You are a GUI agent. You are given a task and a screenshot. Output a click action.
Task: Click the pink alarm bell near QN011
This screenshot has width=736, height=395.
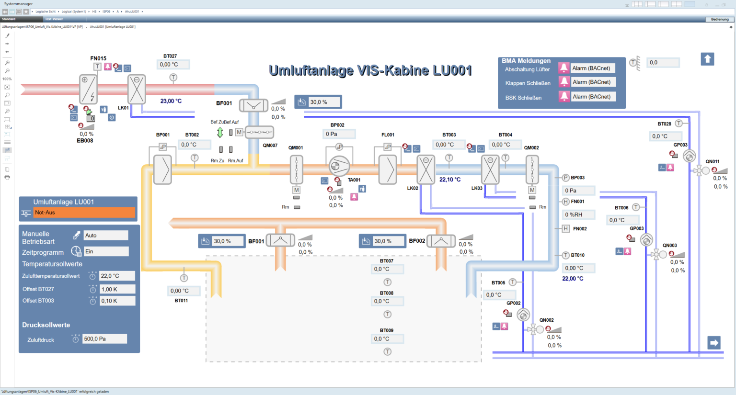click(669, 167)
